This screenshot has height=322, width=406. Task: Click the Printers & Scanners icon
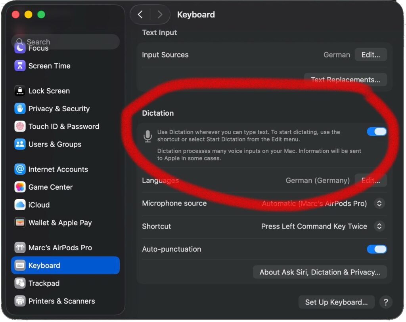click(20, 301)
